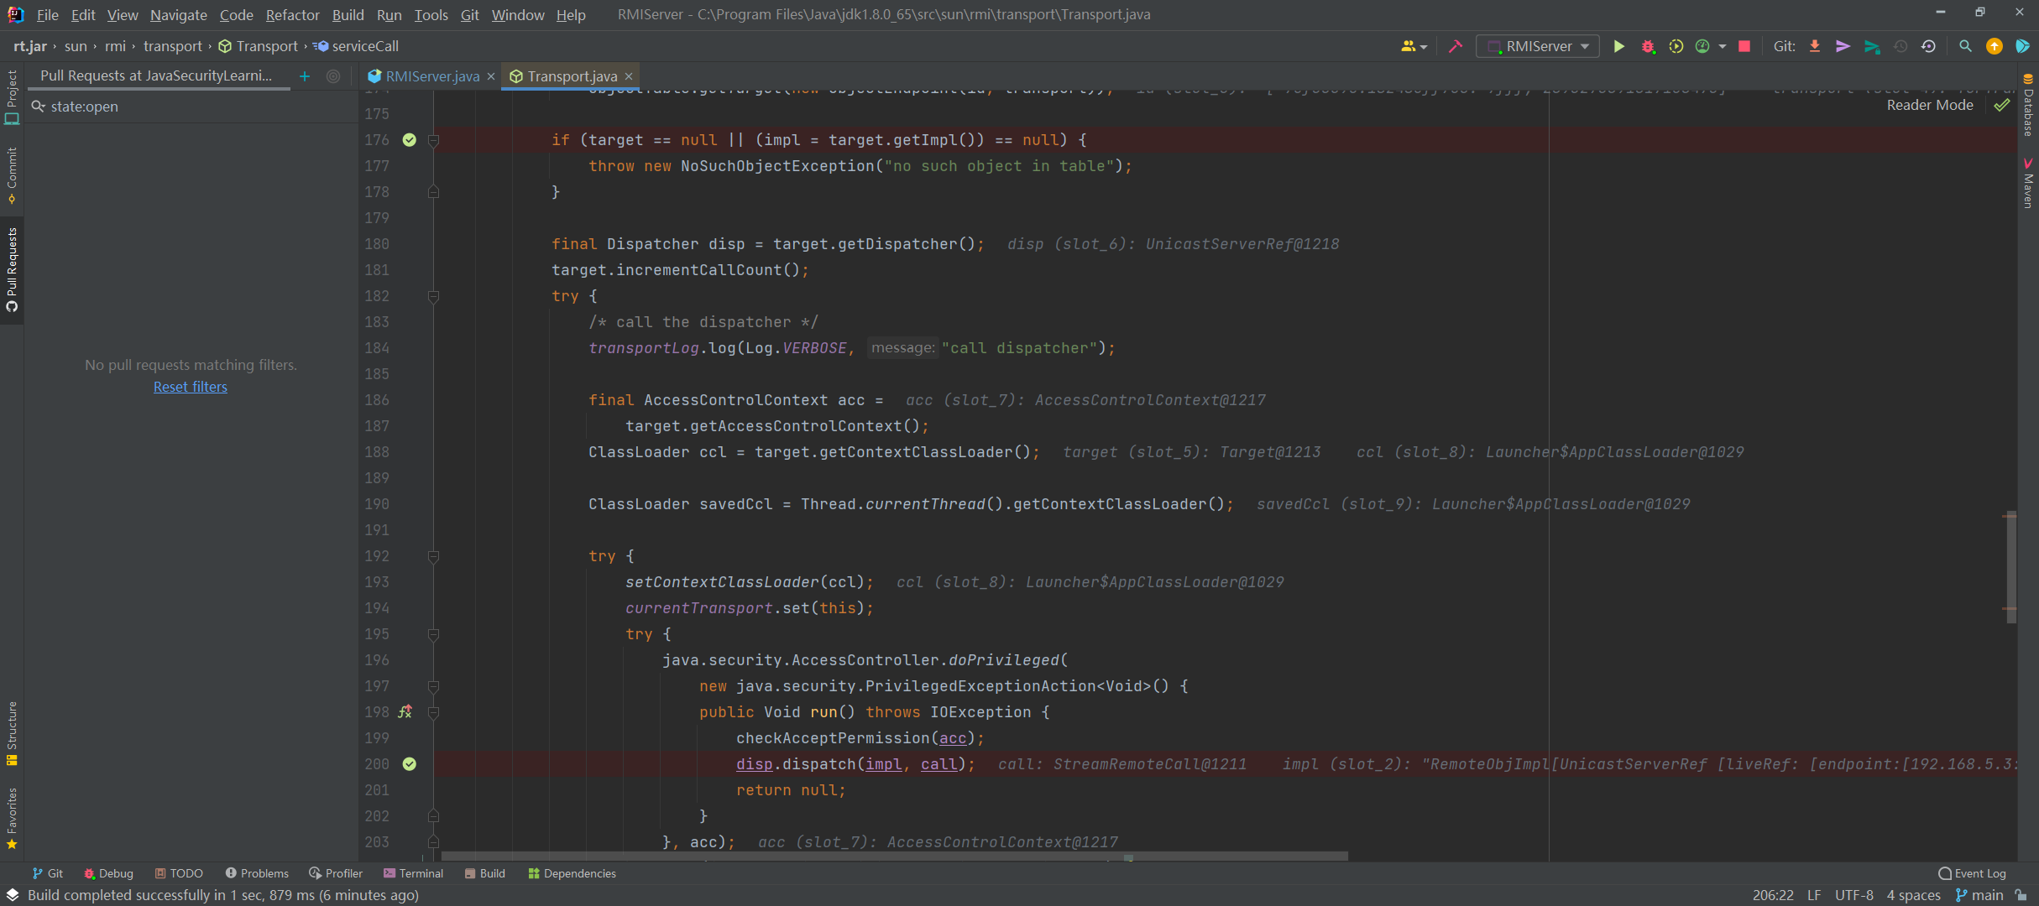2039x906 pixels.
Task: Click the green Run button
Action: 1618,47
